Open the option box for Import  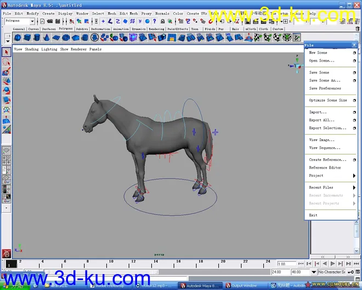pyautogui.click(x=354, y=112)
